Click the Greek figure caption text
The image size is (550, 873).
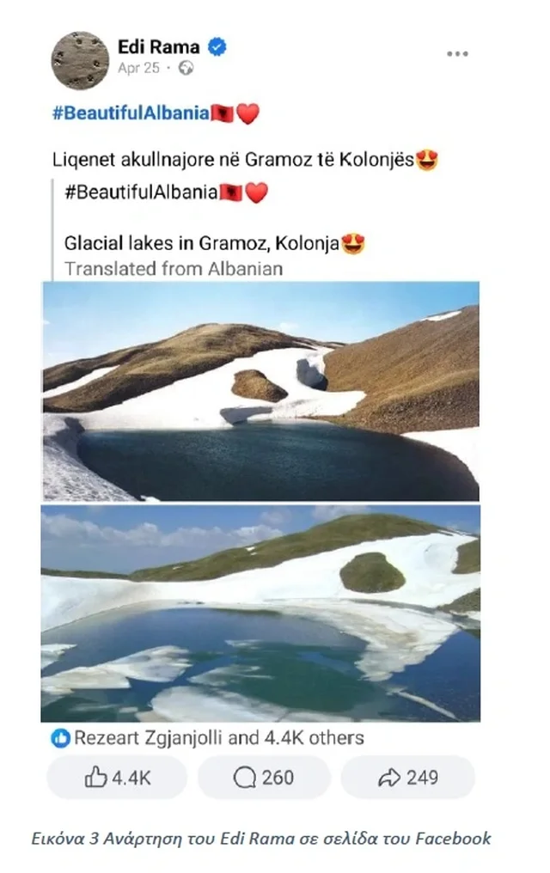point(261,839)
